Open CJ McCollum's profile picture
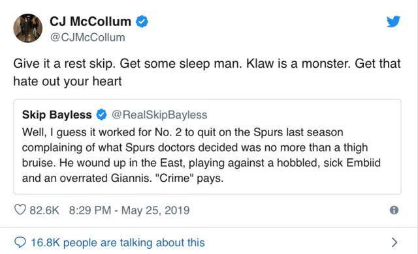This screenshot has height=254, width=418. pyautogui.click(x=27, y=28)
